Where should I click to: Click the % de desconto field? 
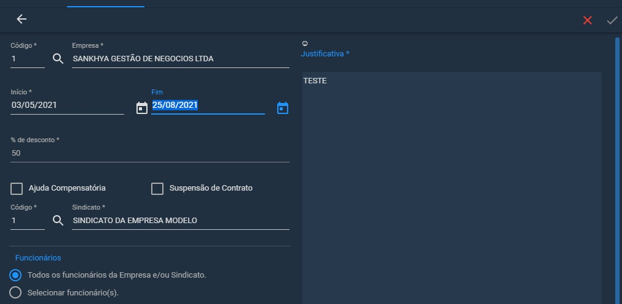pyautogui.click(x=150, y=153)
